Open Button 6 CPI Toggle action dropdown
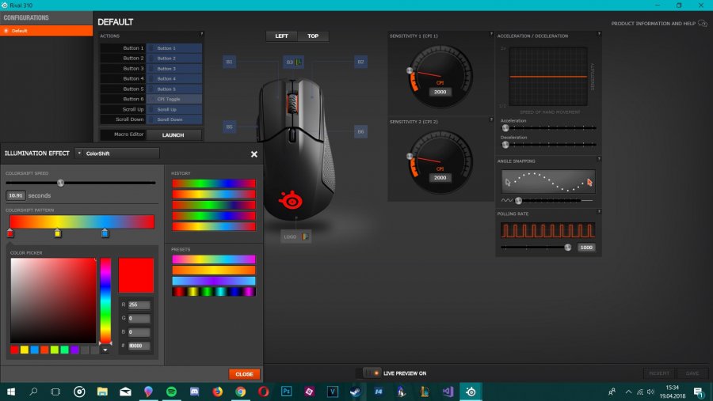This screenshot has height=401, width=713. (x=174, y=99)
